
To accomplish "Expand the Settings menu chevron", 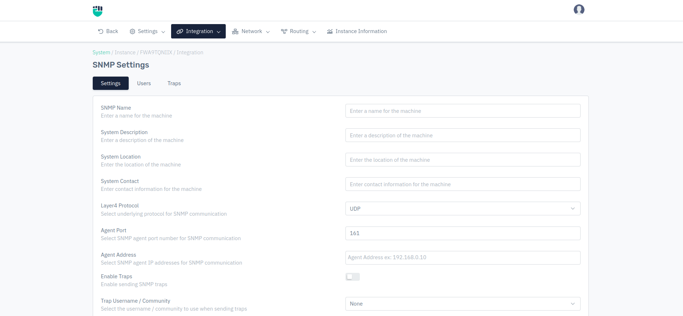I will [x=163, y=32].
